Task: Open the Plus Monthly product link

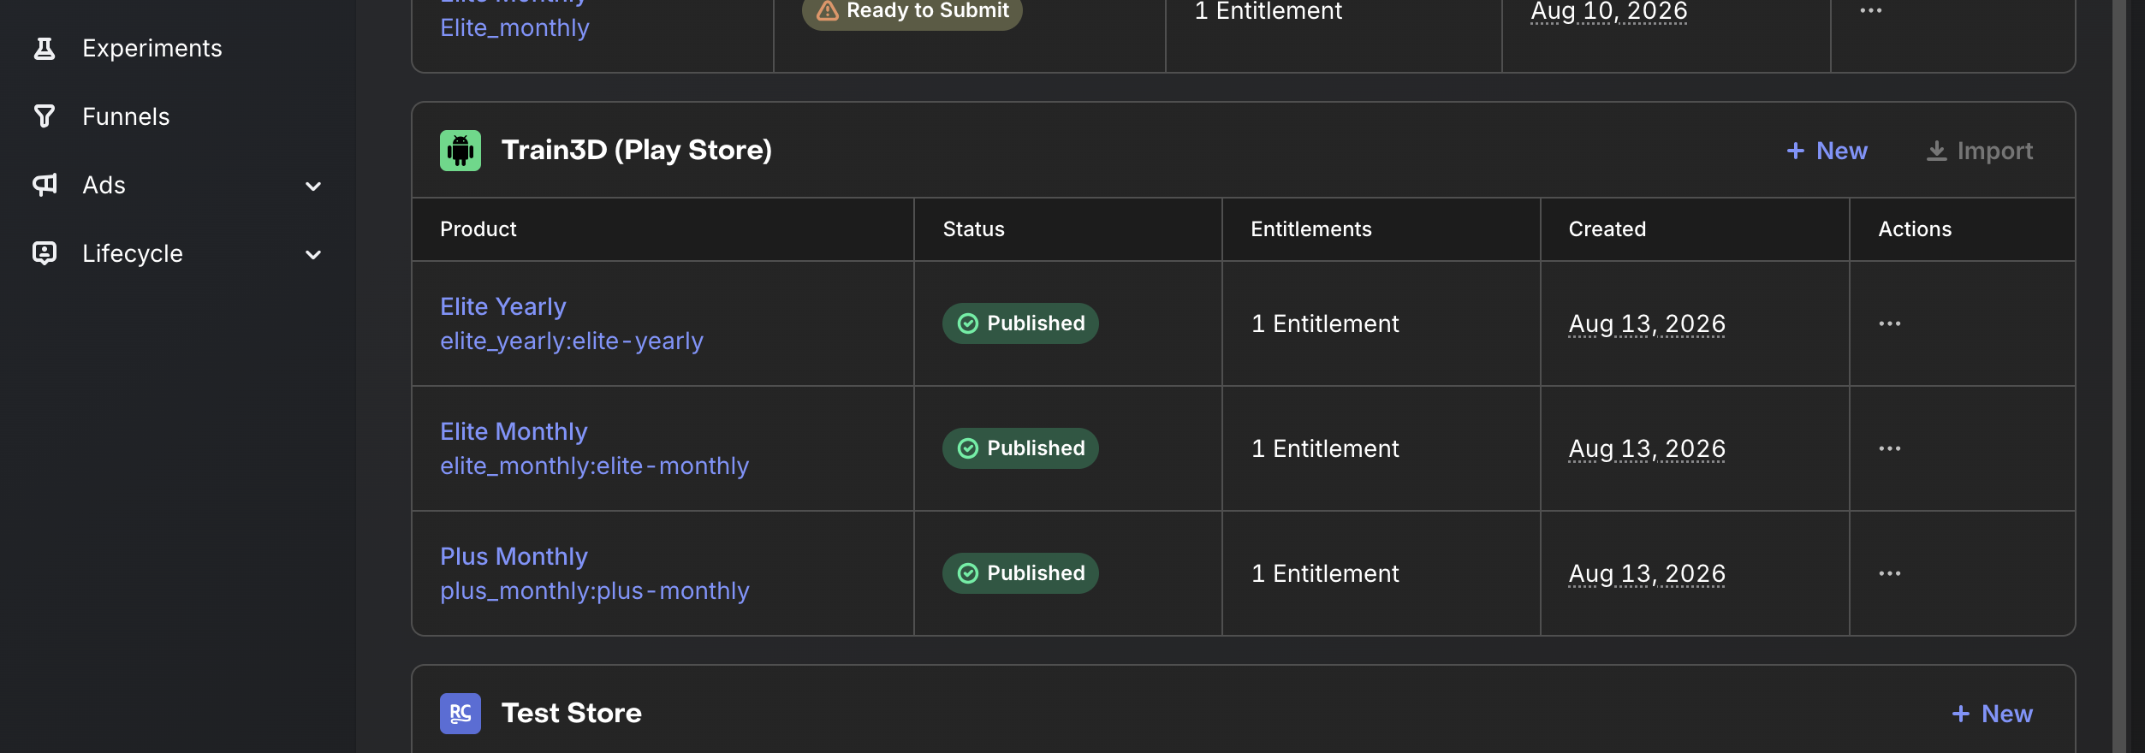Action: point(514,556)
